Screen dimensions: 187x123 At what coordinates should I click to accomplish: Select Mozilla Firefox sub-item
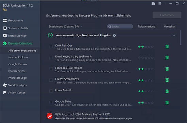coord(17,71)
